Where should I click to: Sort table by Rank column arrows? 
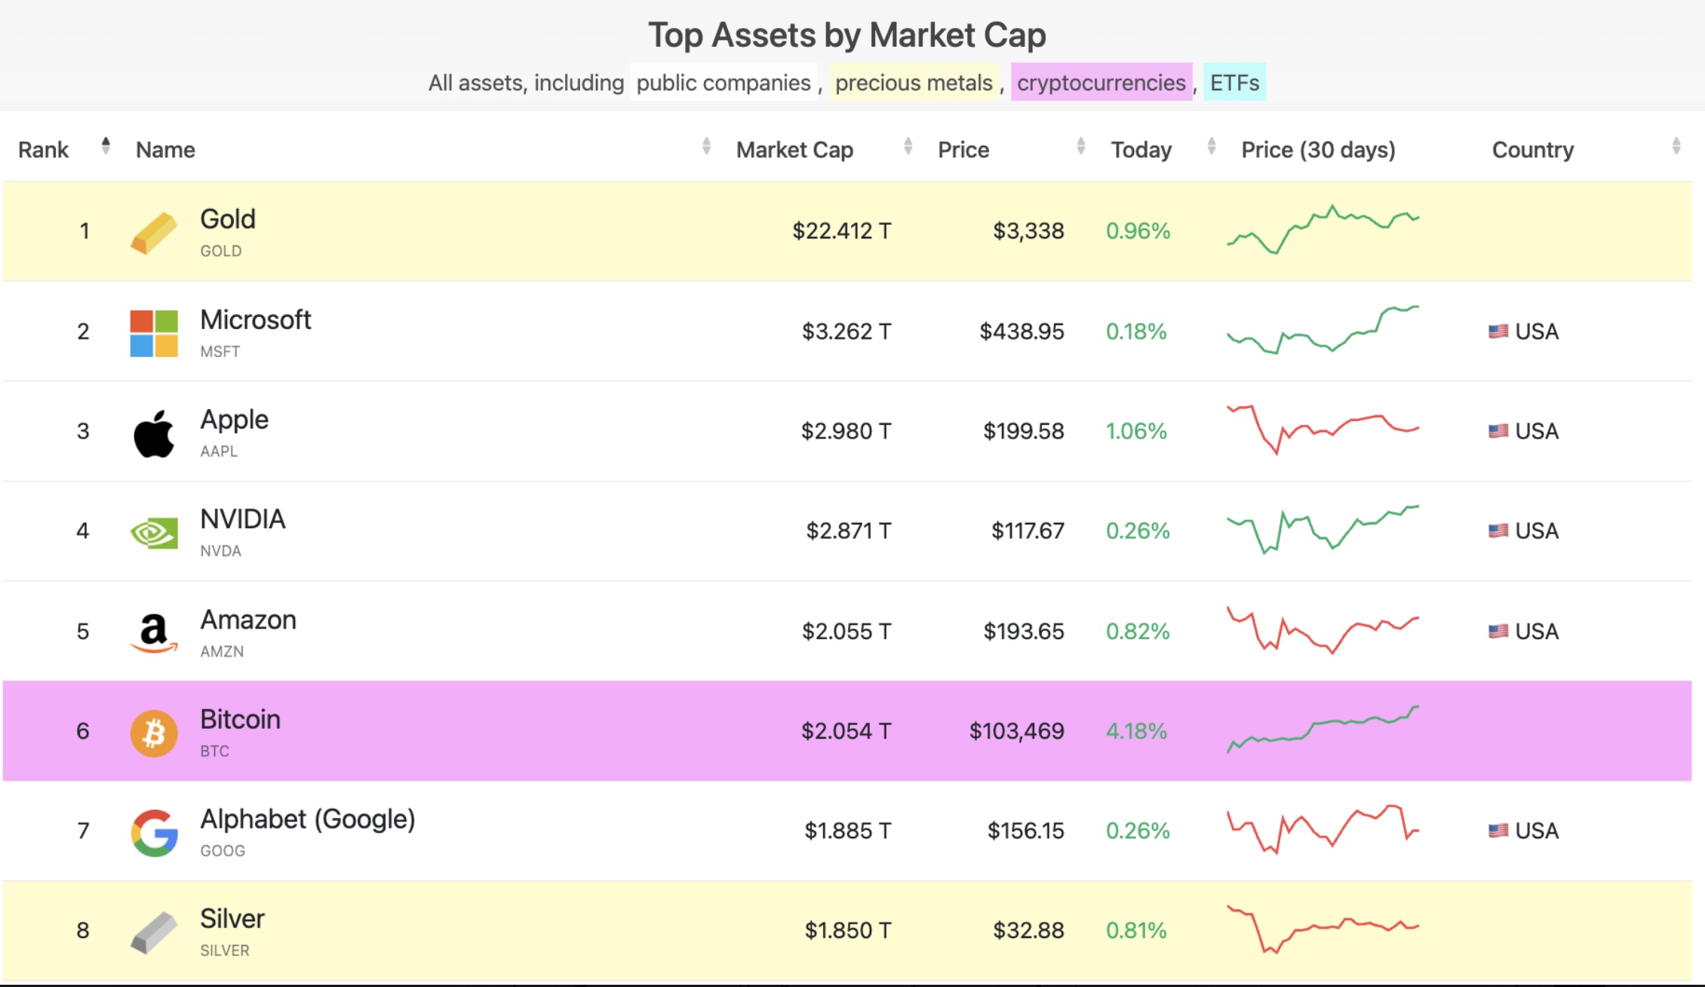point(106,146)
